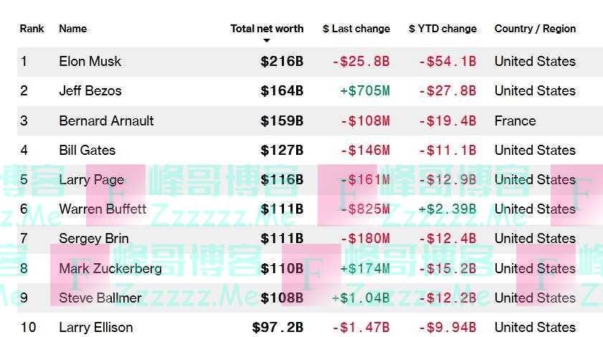Open Elon Musk's profile
Viewport: 603px width, 337px height.
click(x=90, y=62)
